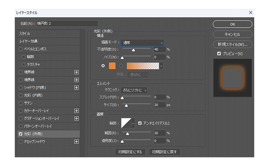Toggle the ドロップシャドウ checkbox
The width and height of the screenshot is (269, 166).
[x=20, y=141]
